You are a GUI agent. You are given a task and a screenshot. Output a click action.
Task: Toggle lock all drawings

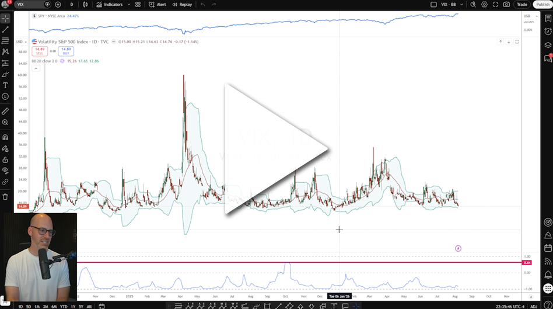point(5,160)
